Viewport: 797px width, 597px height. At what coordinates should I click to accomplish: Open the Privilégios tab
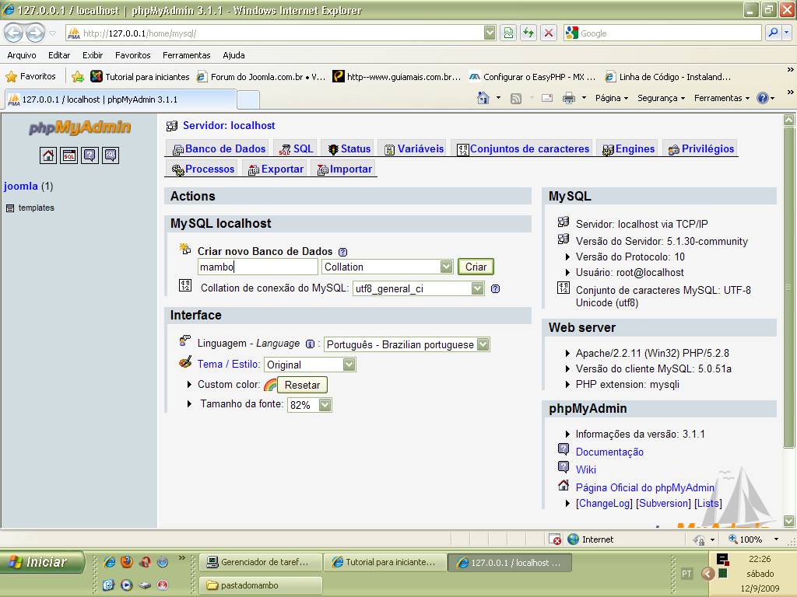pos(701,148)
